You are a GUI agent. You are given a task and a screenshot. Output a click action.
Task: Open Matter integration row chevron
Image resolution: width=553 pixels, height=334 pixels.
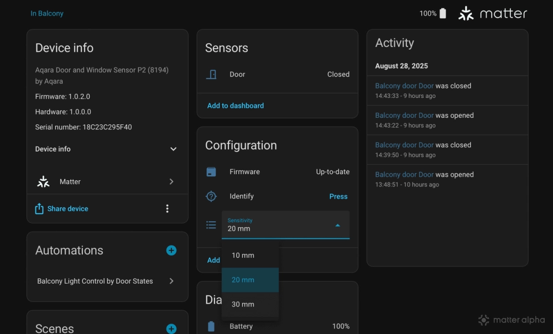pos(171,181)
